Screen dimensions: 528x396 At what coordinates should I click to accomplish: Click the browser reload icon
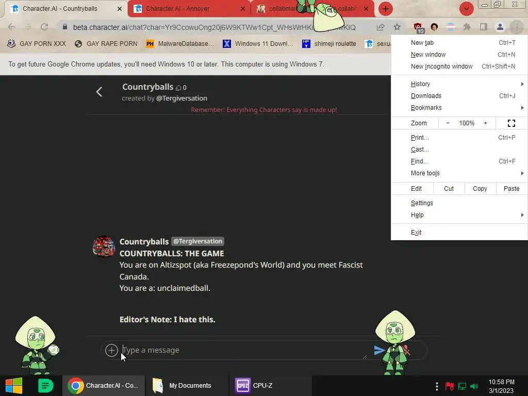(44, 27)
